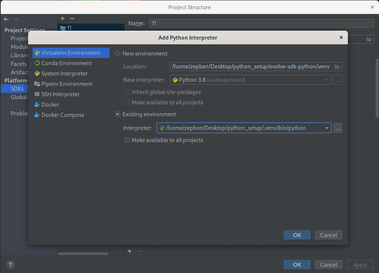Choose Conda Environment option
The height and width of the screenshot is (273, 379).
tap(66, 63)
